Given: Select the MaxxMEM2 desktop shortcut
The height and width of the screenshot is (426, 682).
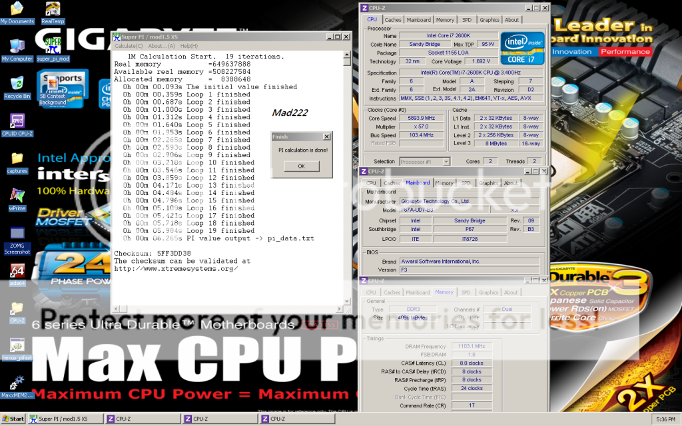Looking at the screenshot, I should (17, 387).
